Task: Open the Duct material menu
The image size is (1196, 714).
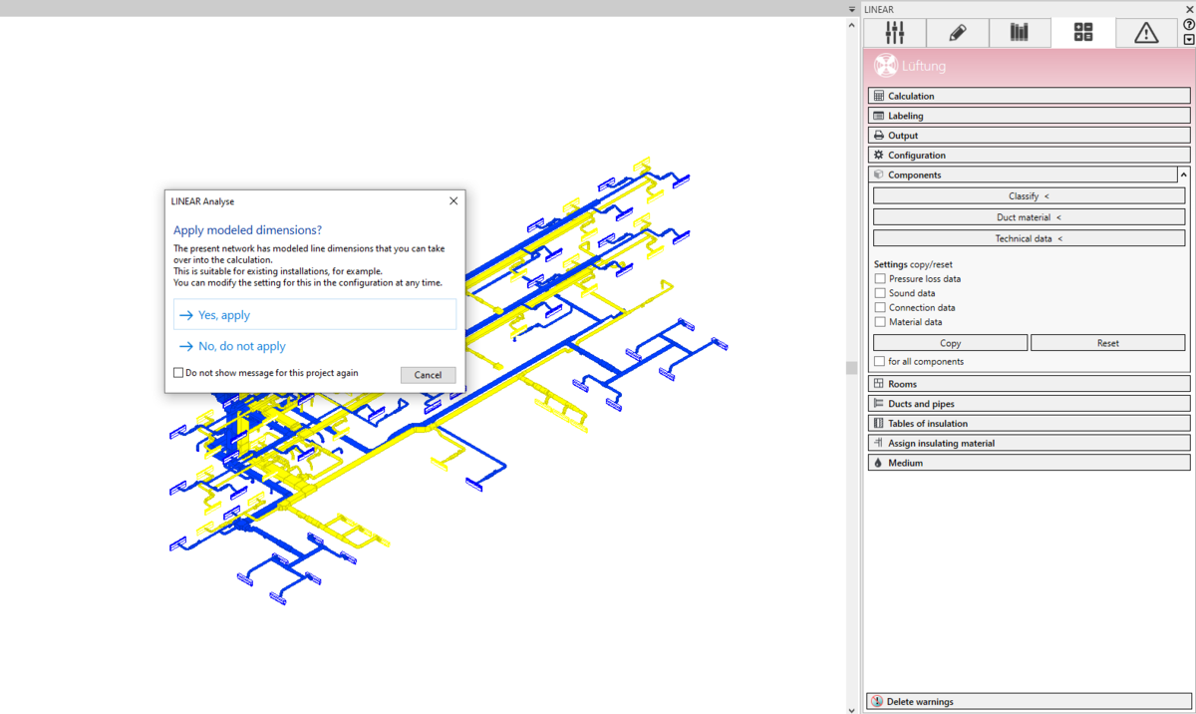Action: tap(1029, 217)
